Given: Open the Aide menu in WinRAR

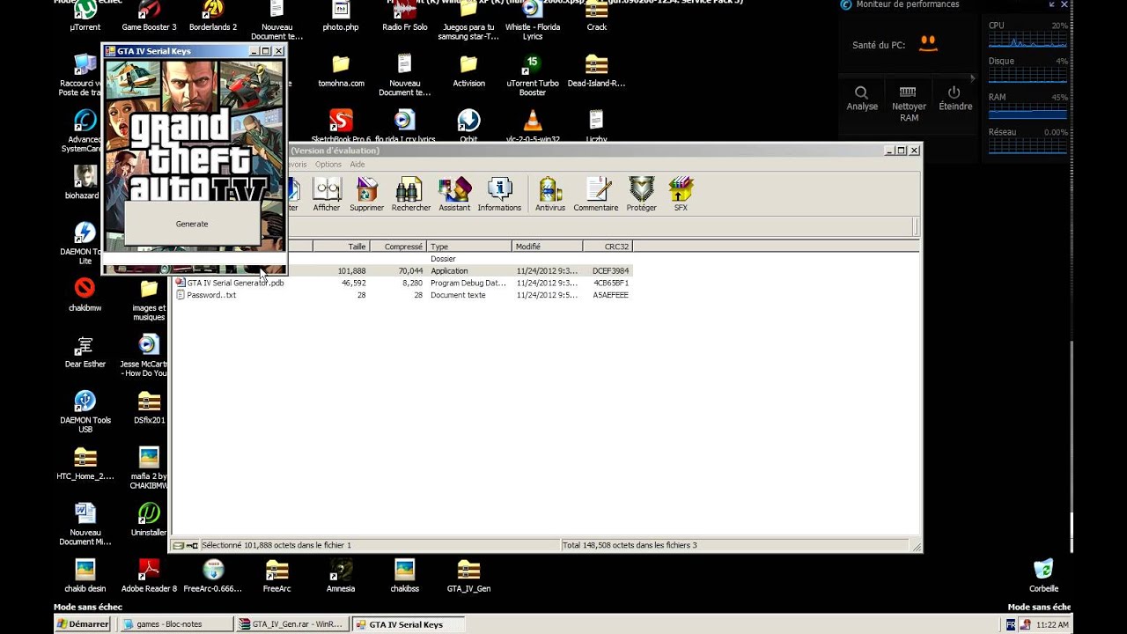Looking at the screenshot, I should (x=357, y=165).
